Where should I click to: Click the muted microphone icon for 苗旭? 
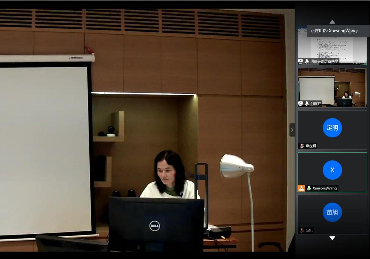tap(302, 231)
